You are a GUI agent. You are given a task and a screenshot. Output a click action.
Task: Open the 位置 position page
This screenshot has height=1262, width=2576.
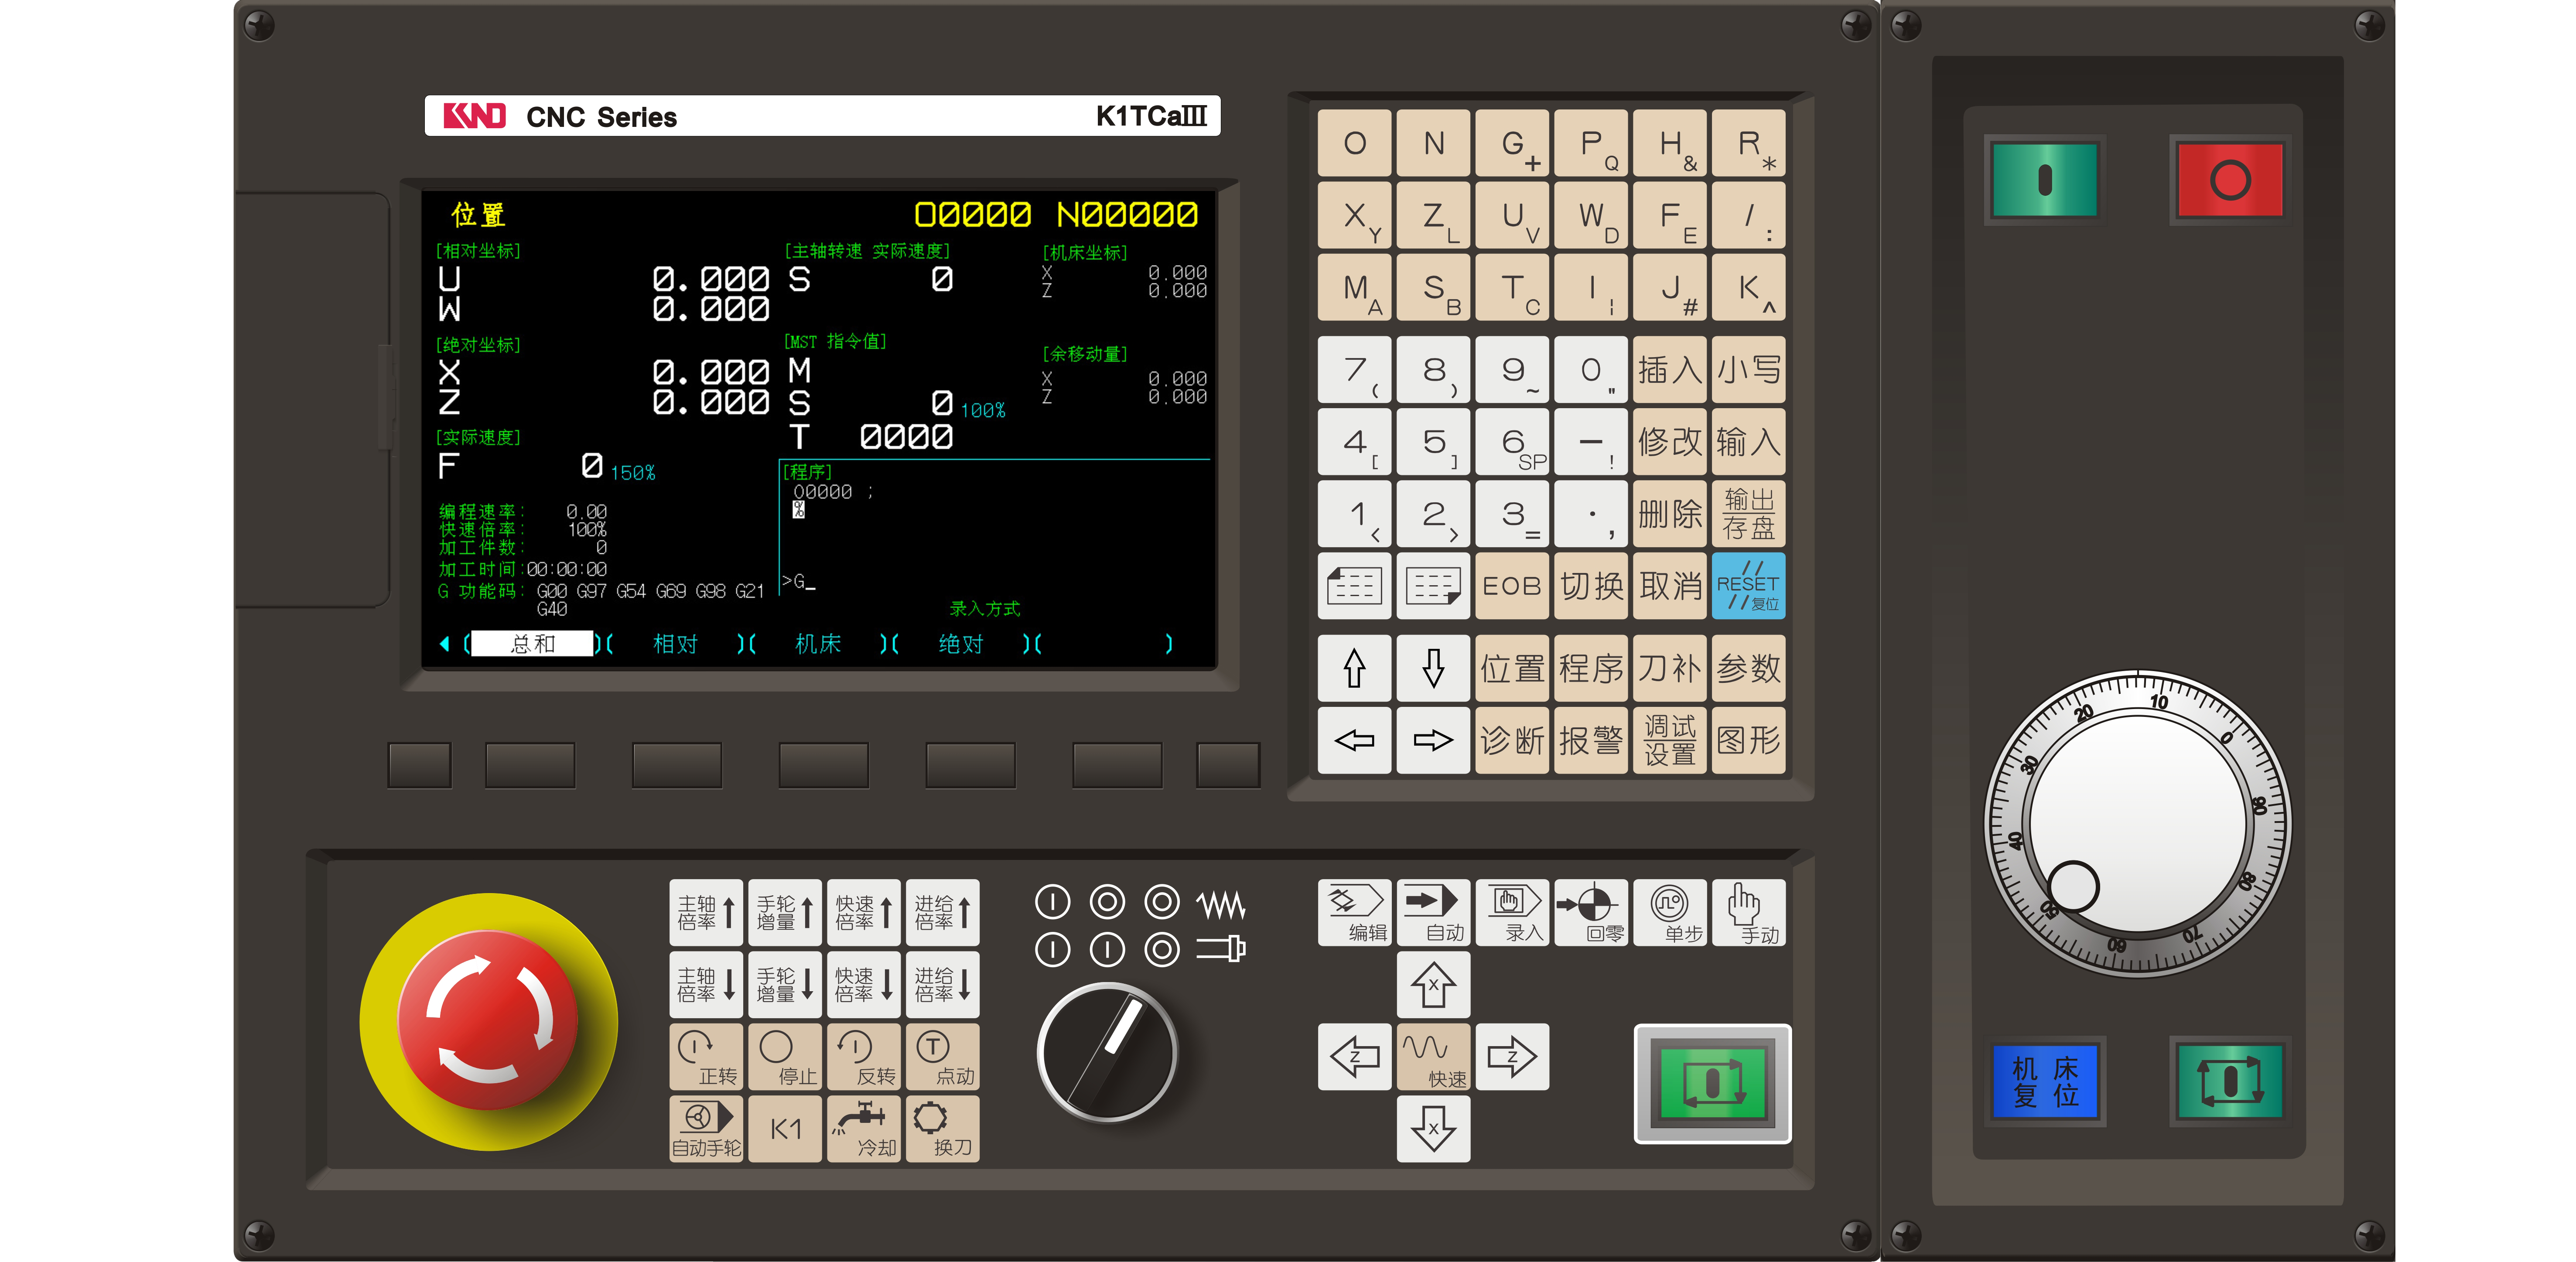[1512, 668]
